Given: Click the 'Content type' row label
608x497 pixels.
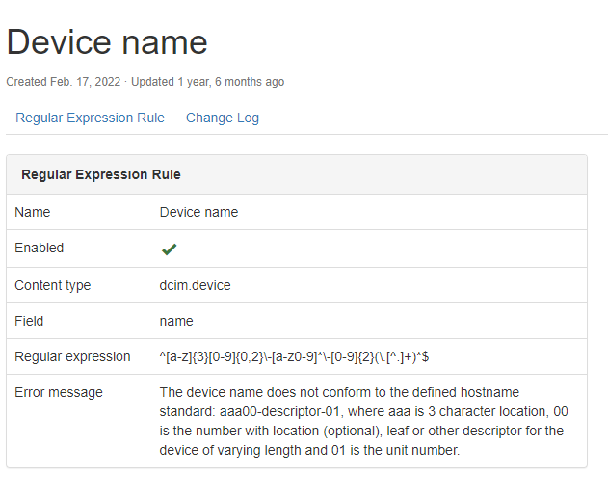Looking at the screenshot, I should [53, 285].
